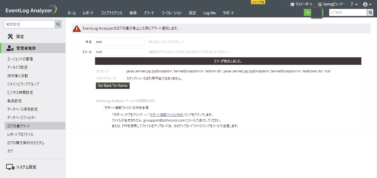Click the JspException error message text
This screenshot has width=377, height=178.
coord(228,71)
